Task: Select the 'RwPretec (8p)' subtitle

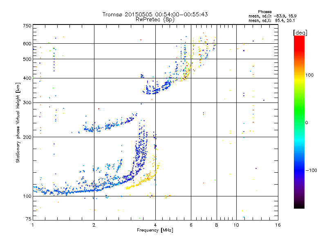Action: [155, 20]
